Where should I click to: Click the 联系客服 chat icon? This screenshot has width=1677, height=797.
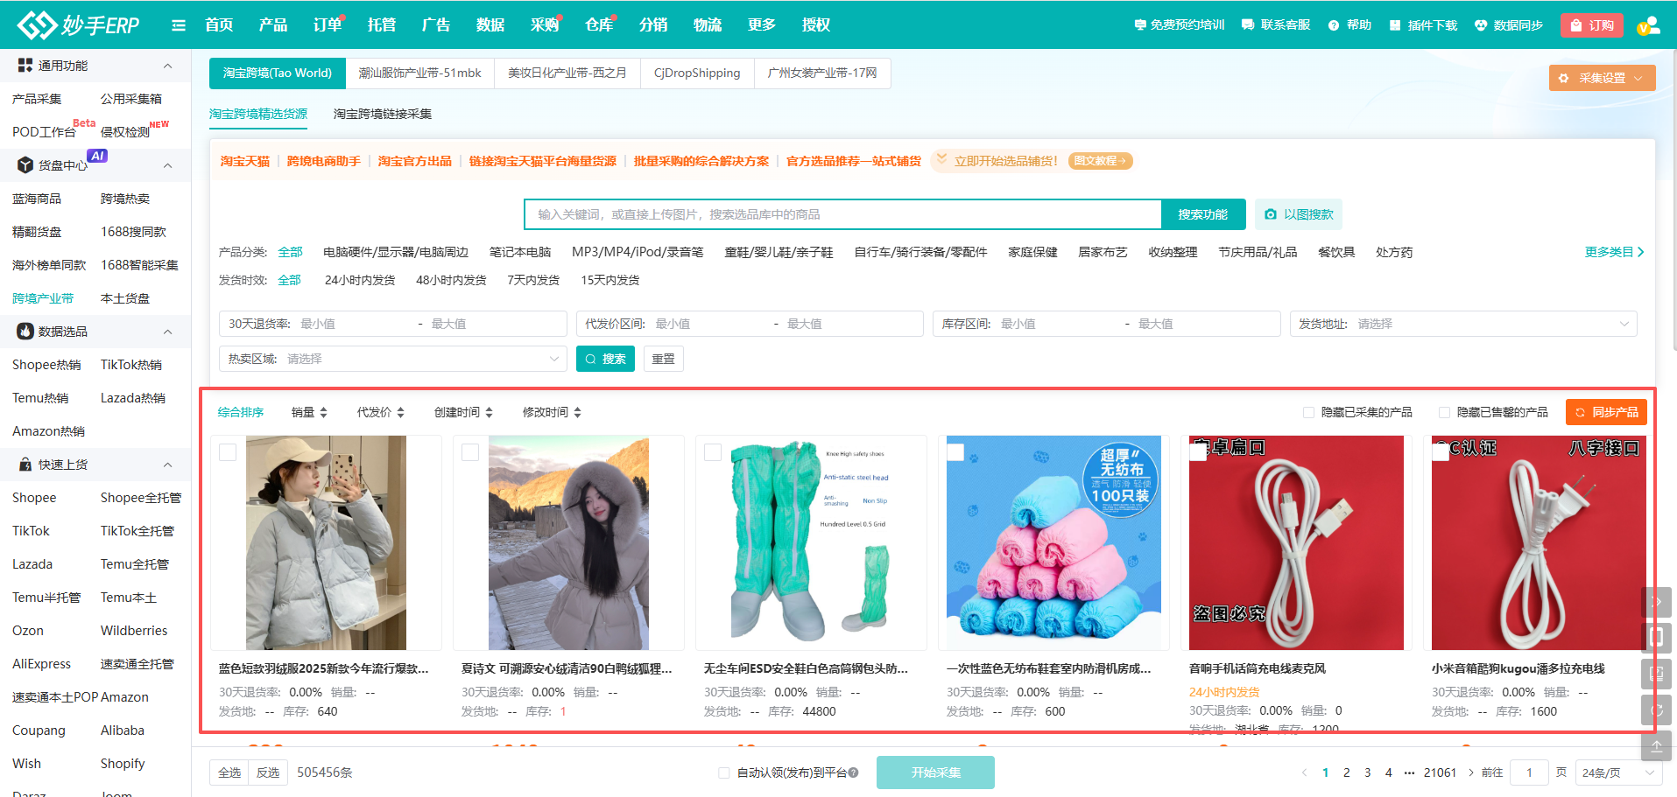1248,25
